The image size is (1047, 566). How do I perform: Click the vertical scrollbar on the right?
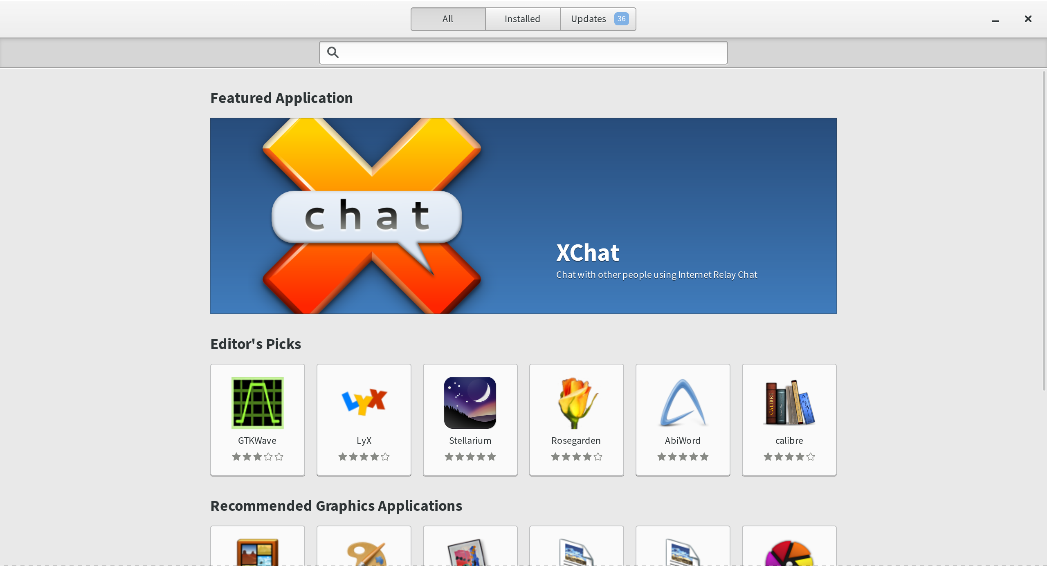[x=1044, y=231]
